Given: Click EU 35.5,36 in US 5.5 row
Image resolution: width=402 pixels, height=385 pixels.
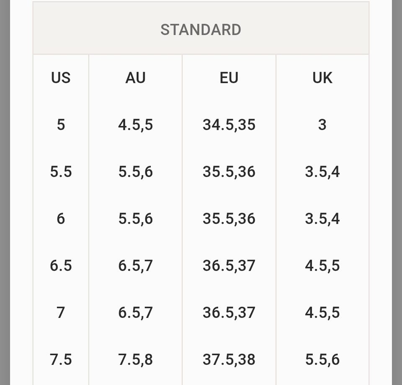Looking at the screenshot, I should 229,172.
